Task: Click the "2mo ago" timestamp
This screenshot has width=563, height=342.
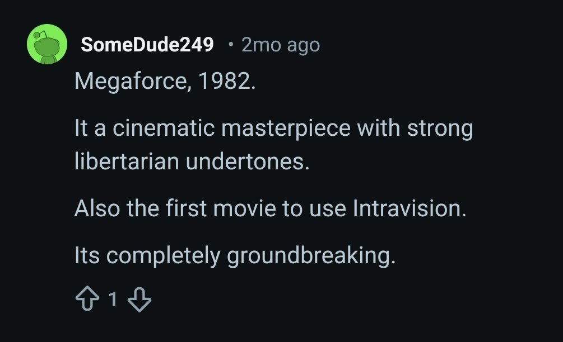Action: (x=280, y=45)
